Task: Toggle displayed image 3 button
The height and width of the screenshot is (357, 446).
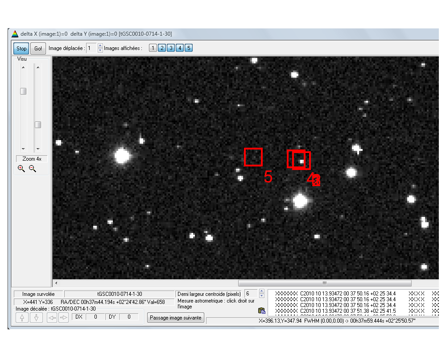Action: pyautogui.click(x=170, y=48)
